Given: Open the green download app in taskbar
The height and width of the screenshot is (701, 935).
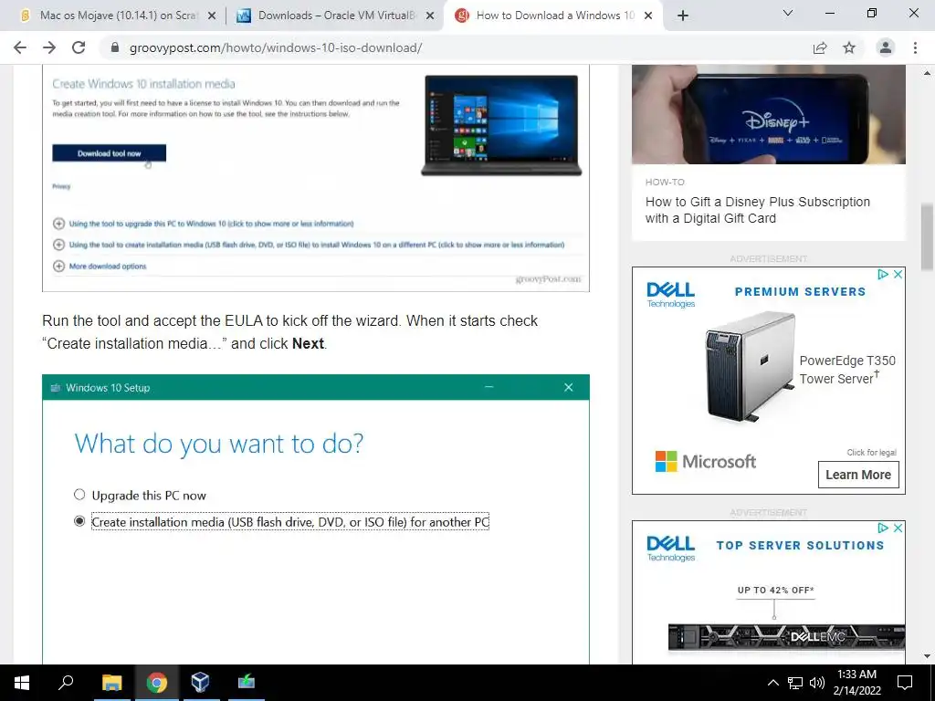Looking at the screenshot, I should click(246, 683).
